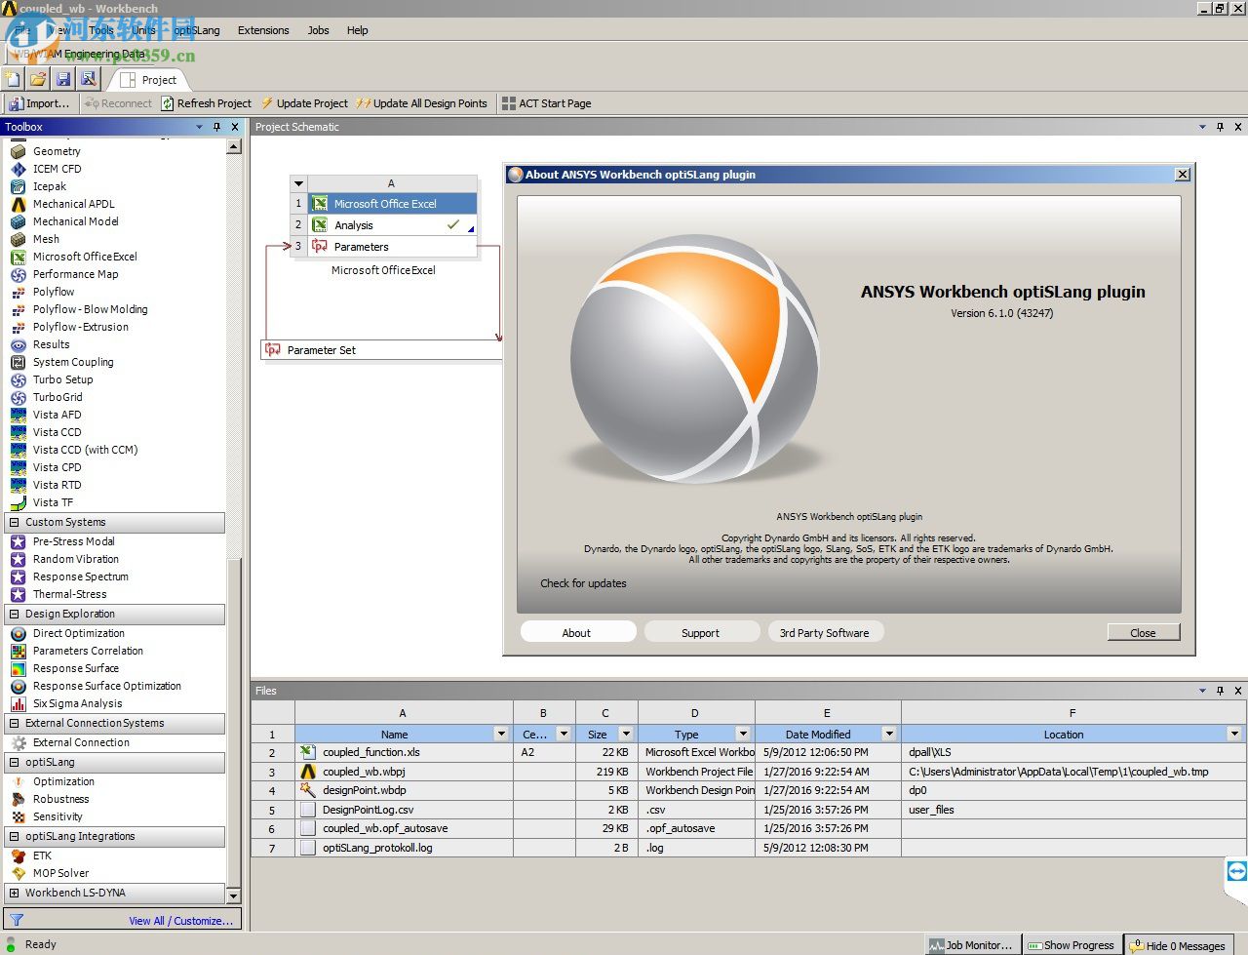This screenshot has width=1248, height=955.
Task: Click the 3rd Party Software button
Action: (825, 632)
